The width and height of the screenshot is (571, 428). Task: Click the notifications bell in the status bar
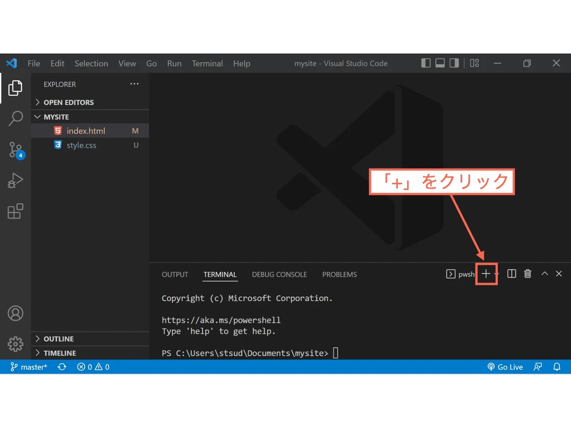click(556, 366)
